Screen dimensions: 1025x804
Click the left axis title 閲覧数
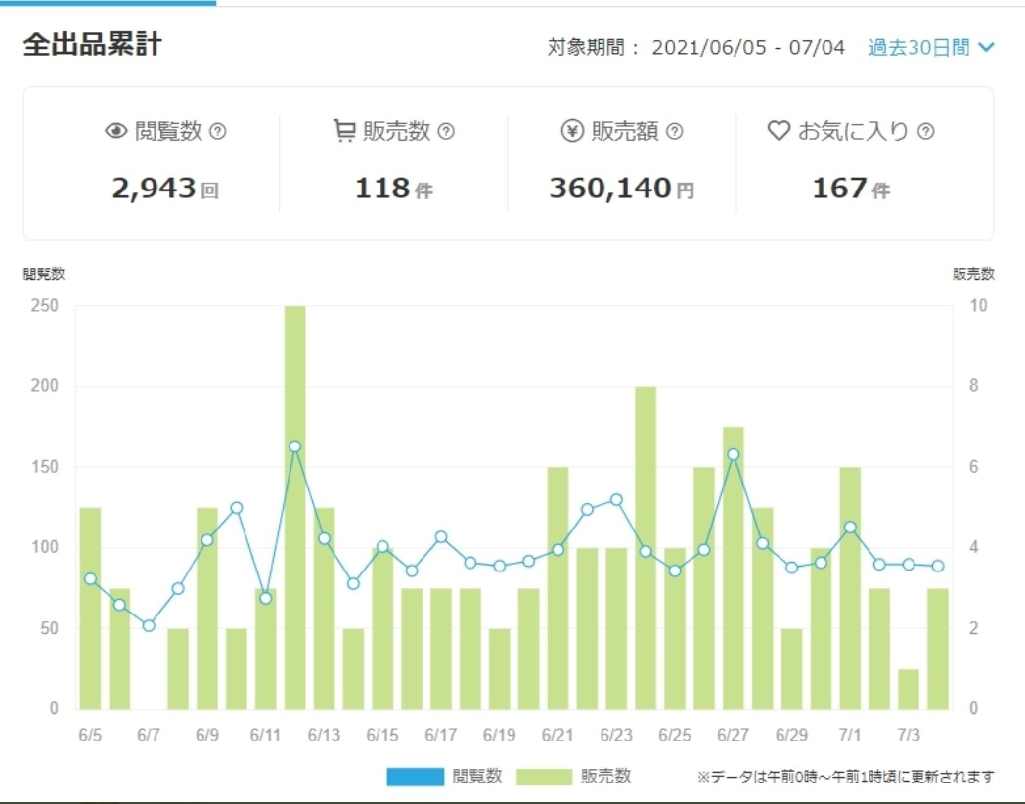click(44, 275)
